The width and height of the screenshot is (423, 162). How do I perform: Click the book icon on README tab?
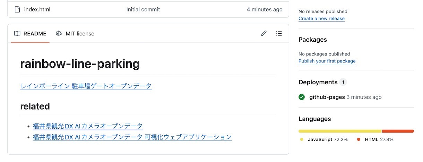(x=17, y=34)
